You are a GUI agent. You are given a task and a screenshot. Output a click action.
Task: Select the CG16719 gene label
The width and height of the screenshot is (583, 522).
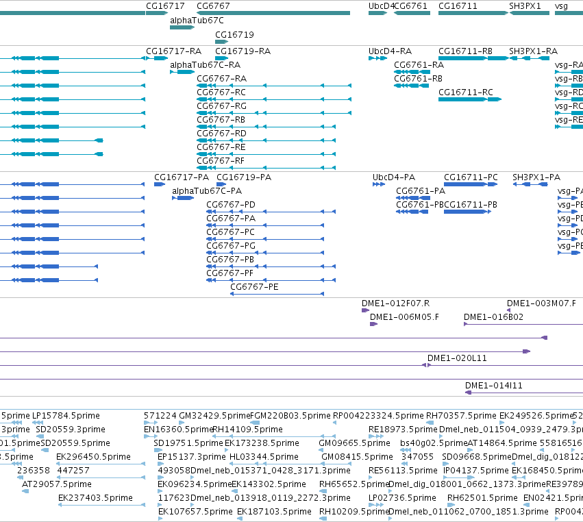coord(234,34)
